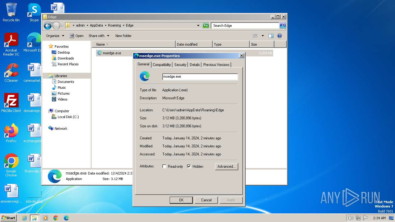This screenshot has height=222, width=395.
Task: Select Local Disk (C:)
Action: (x=68, y=117)
